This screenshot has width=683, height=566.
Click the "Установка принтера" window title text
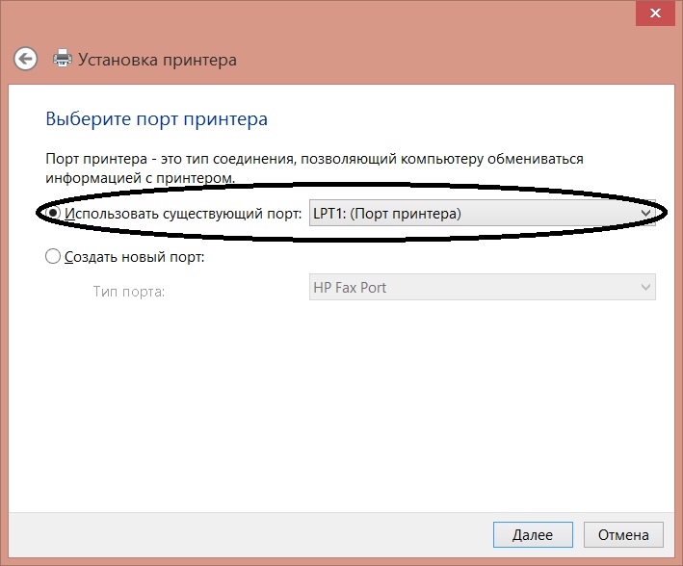[x=157, y=60]
